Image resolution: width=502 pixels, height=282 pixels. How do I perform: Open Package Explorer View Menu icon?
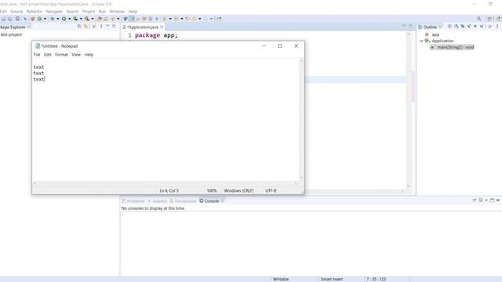[x=101, y=27]
